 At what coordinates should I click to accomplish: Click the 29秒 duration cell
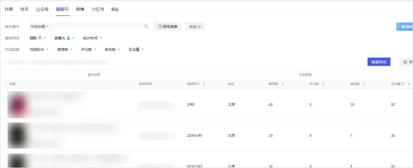[191, 104]
